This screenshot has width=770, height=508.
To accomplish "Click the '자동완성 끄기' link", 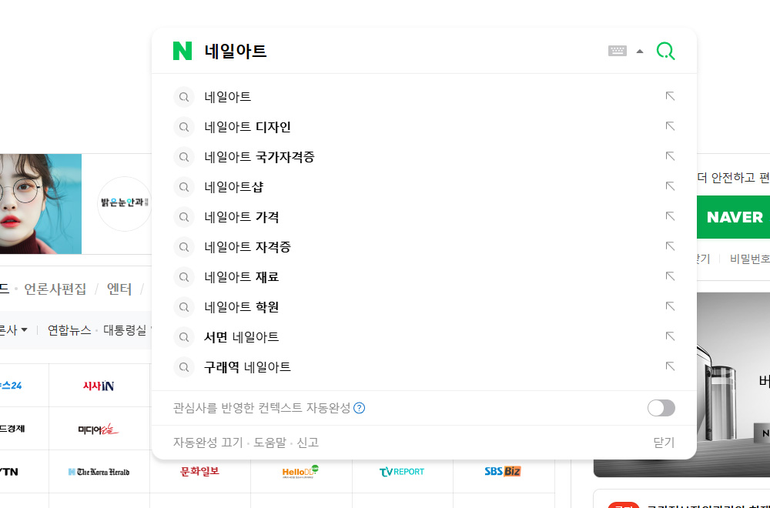I will (206, 443).
